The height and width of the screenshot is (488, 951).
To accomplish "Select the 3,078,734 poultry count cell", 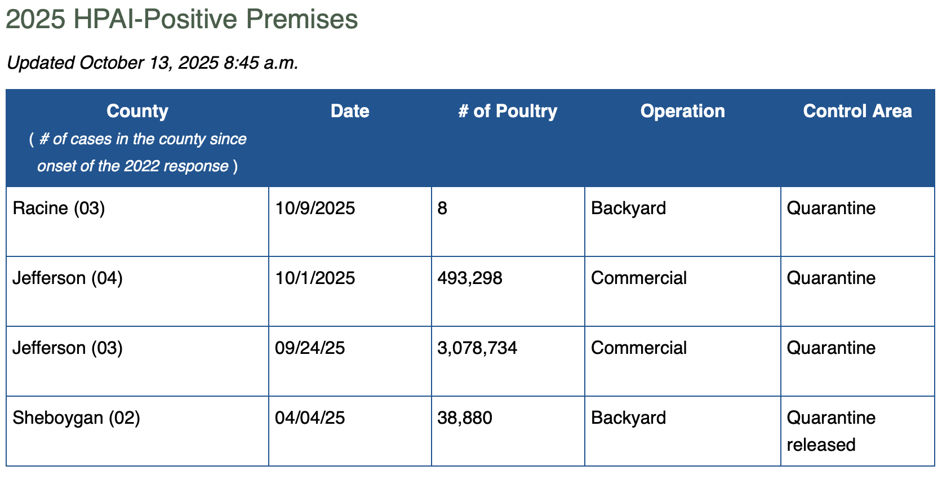I will 477,348.
